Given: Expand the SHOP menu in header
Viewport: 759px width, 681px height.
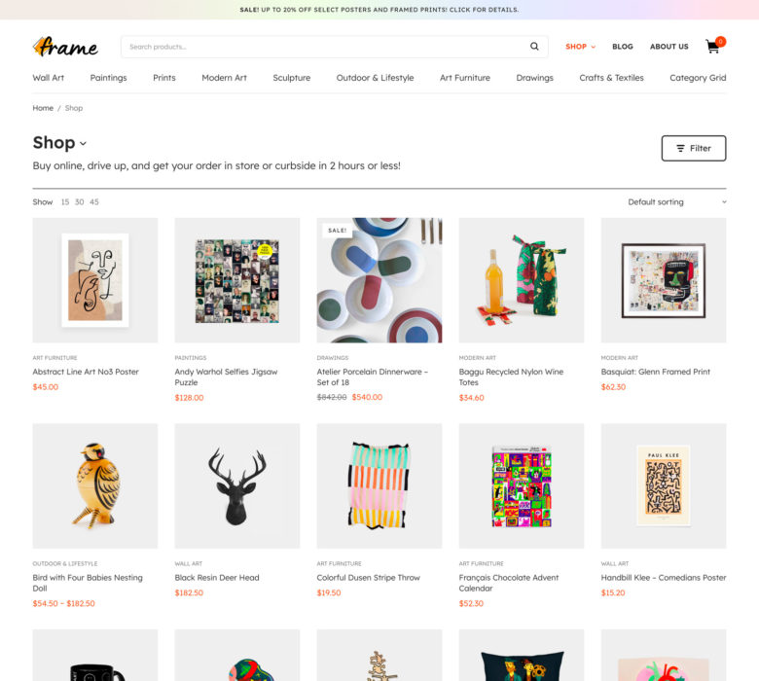Looking at the screenshot, I should click(580, 47).
